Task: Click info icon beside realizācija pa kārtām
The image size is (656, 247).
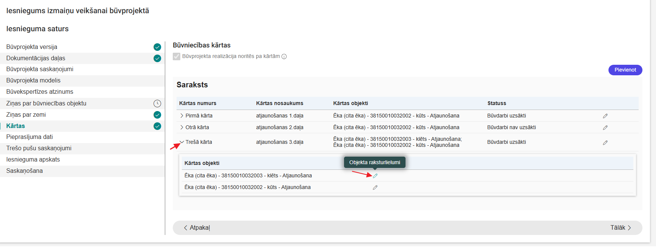Action: [x=284, y=56]
